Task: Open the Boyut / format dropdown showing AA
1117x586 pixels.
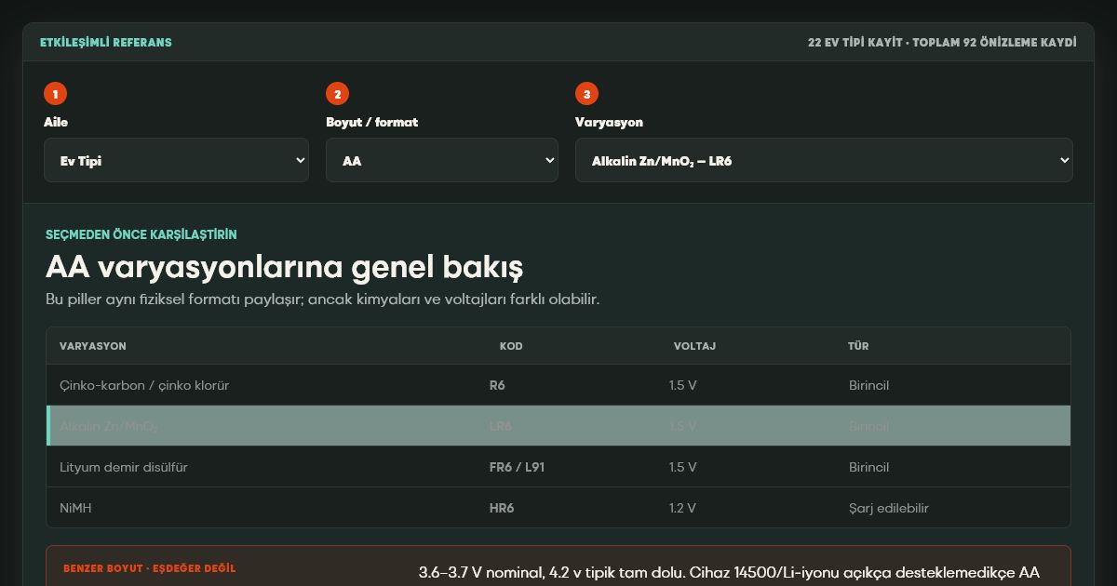Action: tap(442, 160)
